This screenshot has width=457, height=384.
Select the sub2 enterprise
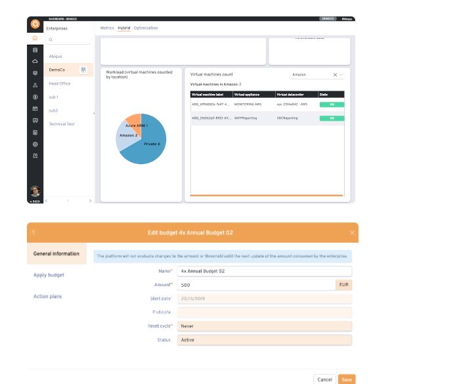point(53,110)
